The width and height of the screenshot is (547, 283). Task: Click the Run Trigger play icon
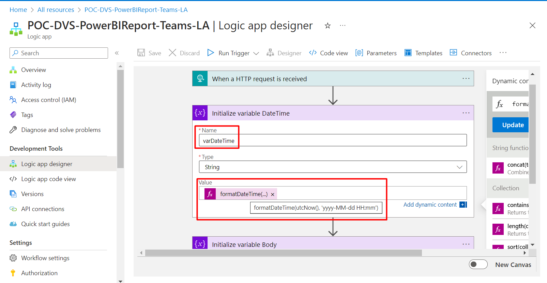pyautogui.click(x=211, y=53)
